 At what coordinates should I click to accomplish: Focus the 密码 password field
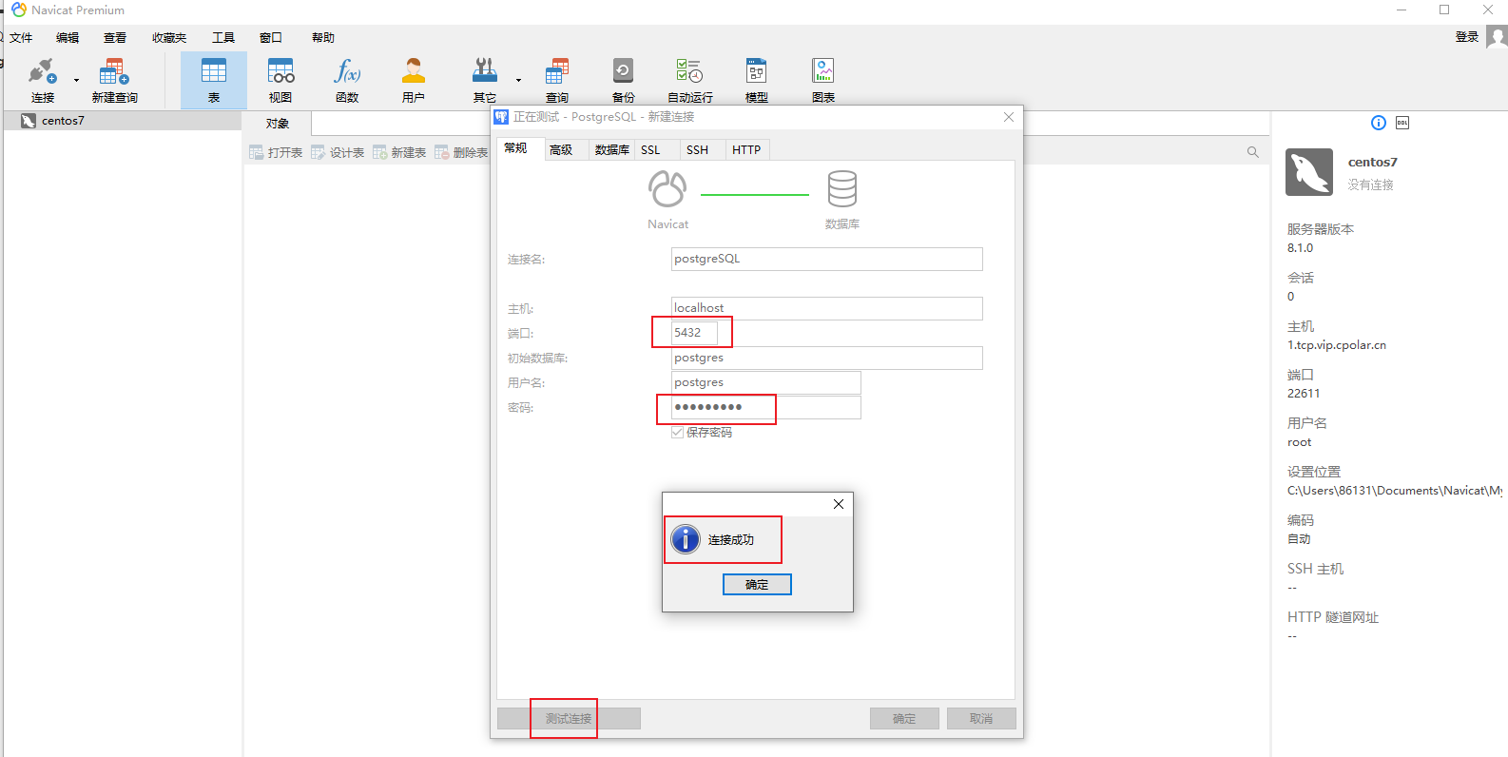click(x=765, y=407)
